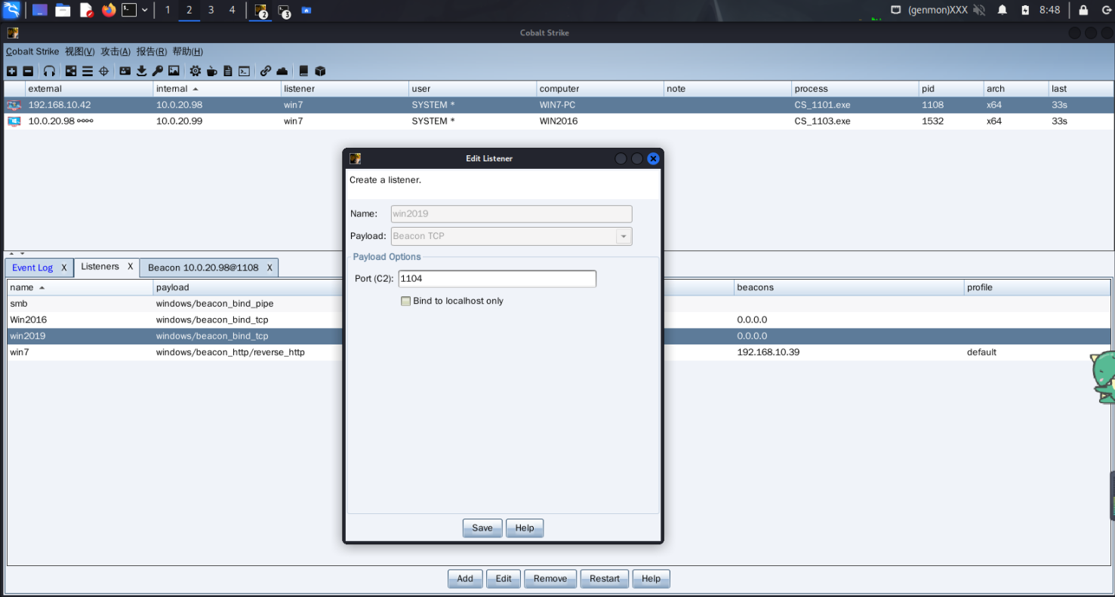Click Save in Edit Listener dialog
This screenshot has height=597, width=1115.
tap(482, 528)
